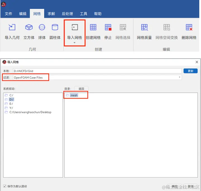
Task: Close the Import Mesh dialog
Action: pos(197,62)
